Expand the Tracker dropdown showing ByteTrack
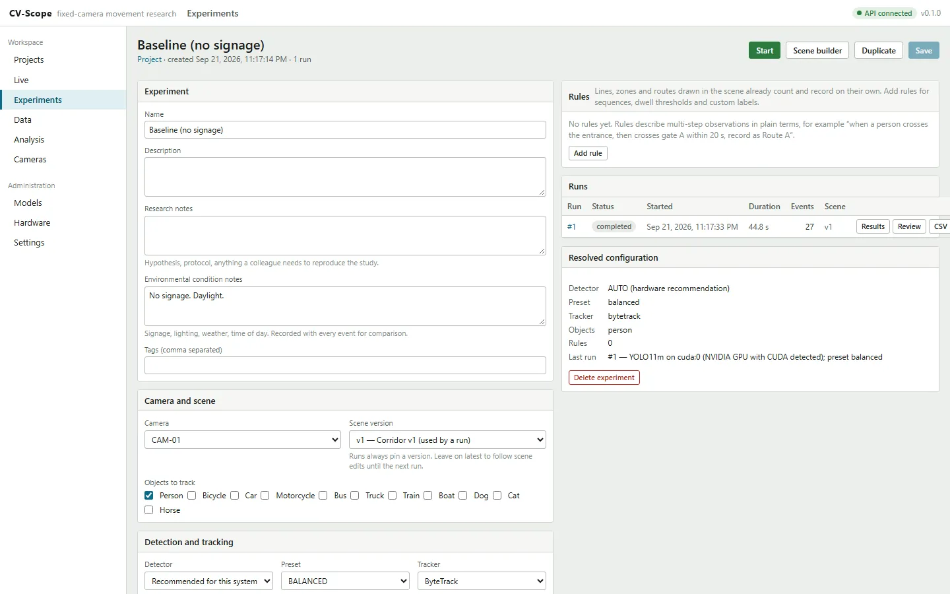Viewport: 950px width, 594px height. (x=482, y=581)
